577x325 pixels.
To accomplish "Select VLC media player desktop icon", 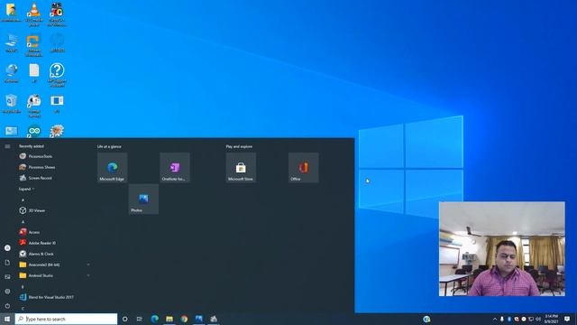I will coord(34,14).
